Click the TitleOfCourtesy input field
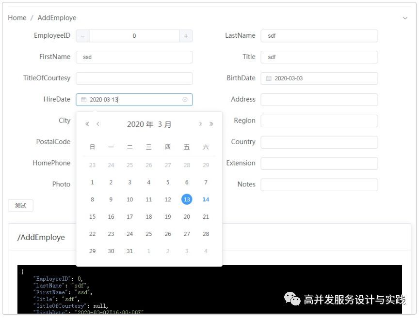Screen dimensions: 419x318 134,78
